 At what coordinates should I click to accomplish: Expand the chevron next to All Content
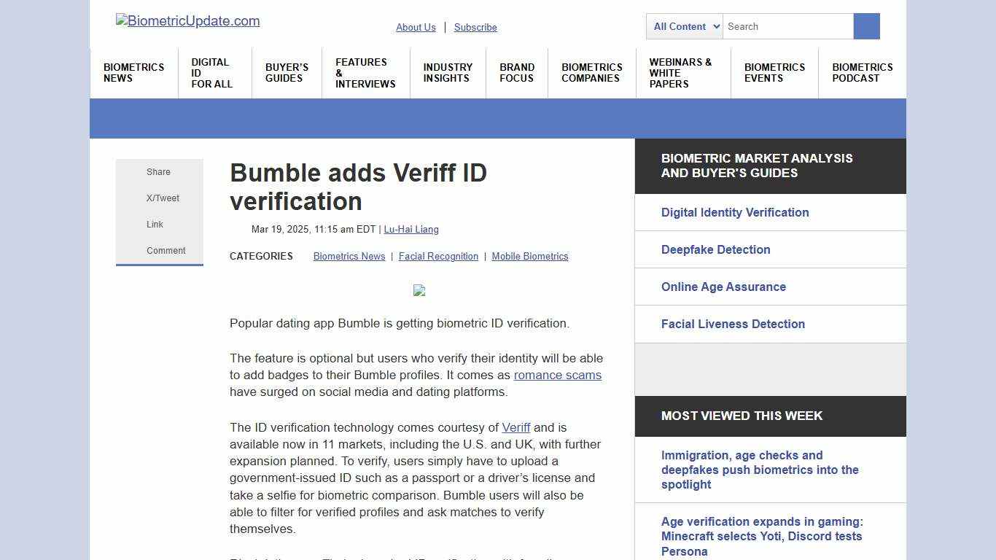(x=717, y=26)
